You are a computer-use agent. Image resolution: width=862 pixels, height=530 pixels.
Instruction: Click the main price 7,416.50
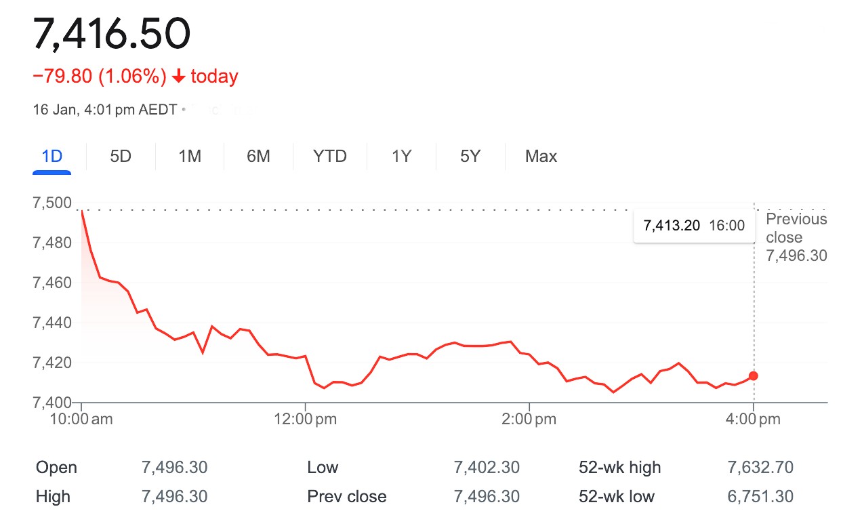click(x=112, y=34)
